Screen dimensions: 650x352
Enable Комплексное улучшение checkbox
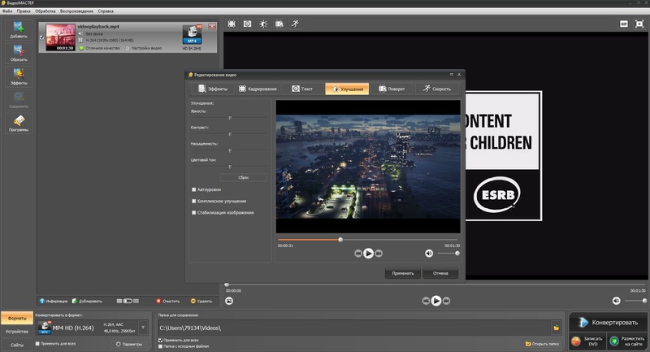pos(193,201)
